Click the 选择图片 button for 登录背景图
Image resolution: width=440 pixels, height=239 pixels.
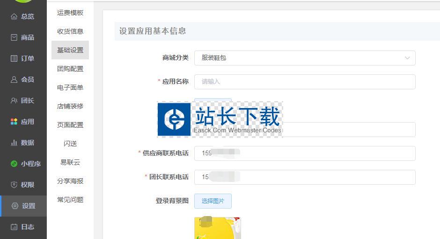pyautogui.click(x=213, y=201)
